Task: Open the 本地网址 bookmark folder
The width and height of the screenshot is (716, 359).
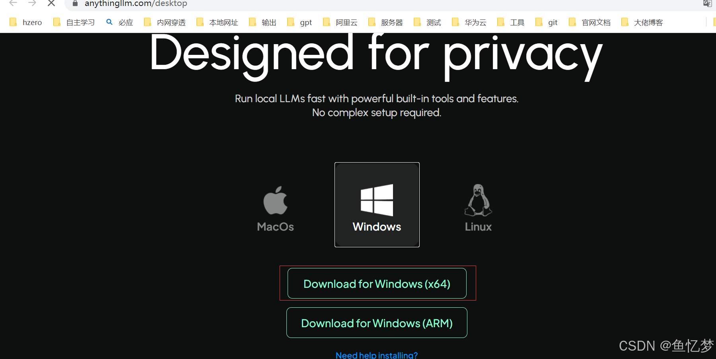Action: 218,22
